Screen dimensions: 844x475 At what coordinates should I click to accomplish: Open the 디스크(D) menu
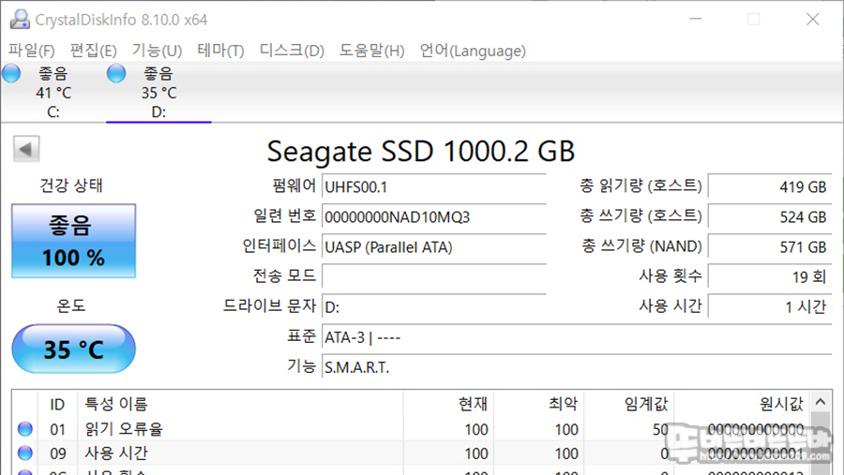tap(292, 51)
